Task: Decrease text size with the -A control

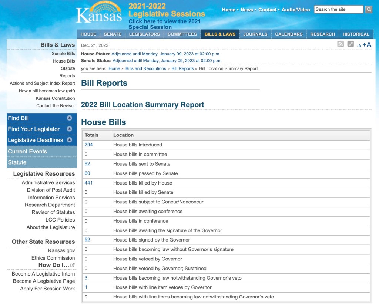Action: tap(358, 45)
